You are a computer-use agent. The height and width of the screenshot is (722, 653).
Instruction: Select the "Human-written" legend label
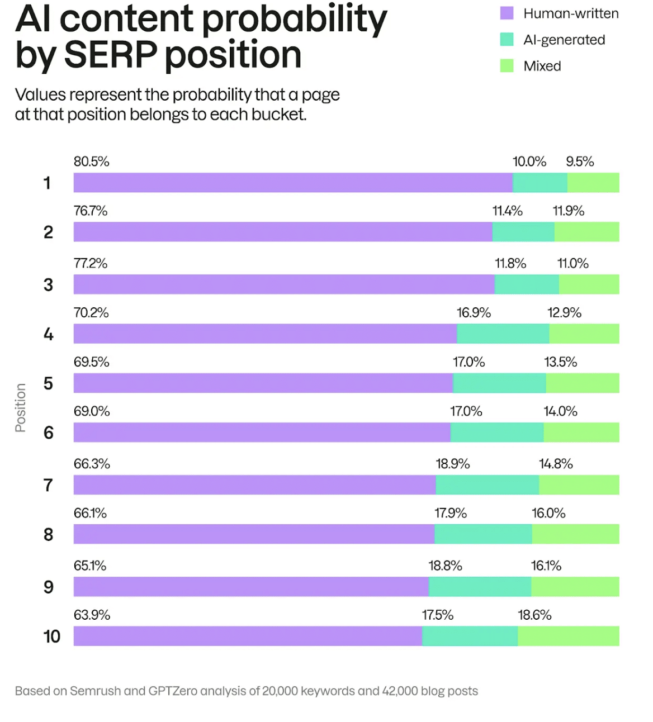click(x=571, y=13)
